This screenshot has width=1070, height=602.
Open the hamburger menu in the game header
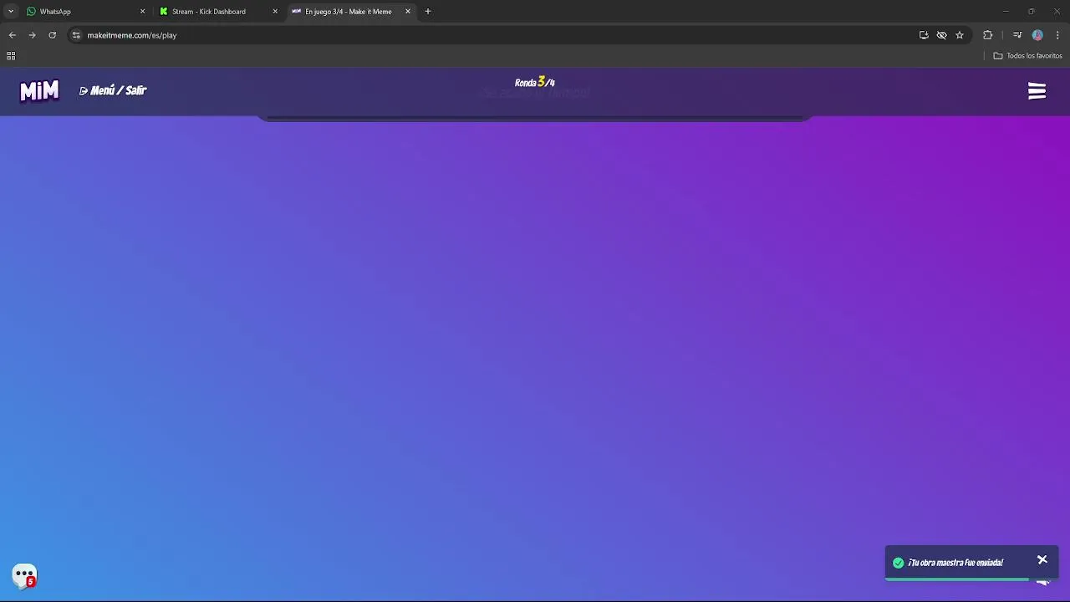[1037, 91]
